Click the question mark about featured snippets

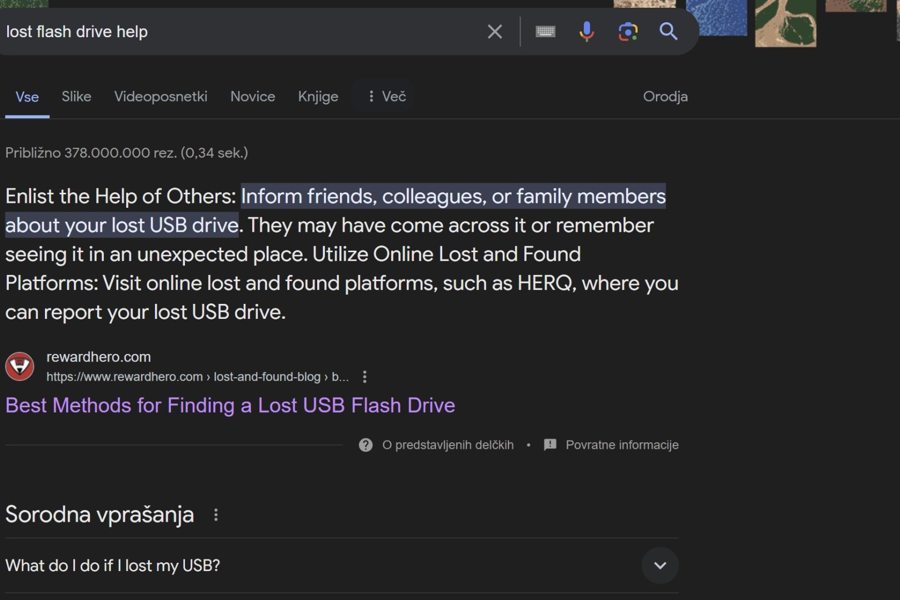pos(366,445)
